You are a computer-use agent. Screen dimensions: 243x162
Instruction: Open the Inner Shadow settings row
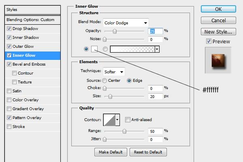[32, 38]
